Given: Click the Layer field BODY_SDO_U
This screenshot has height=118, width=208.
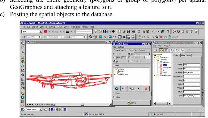Looking at the screenshot, I should [191, 95].
